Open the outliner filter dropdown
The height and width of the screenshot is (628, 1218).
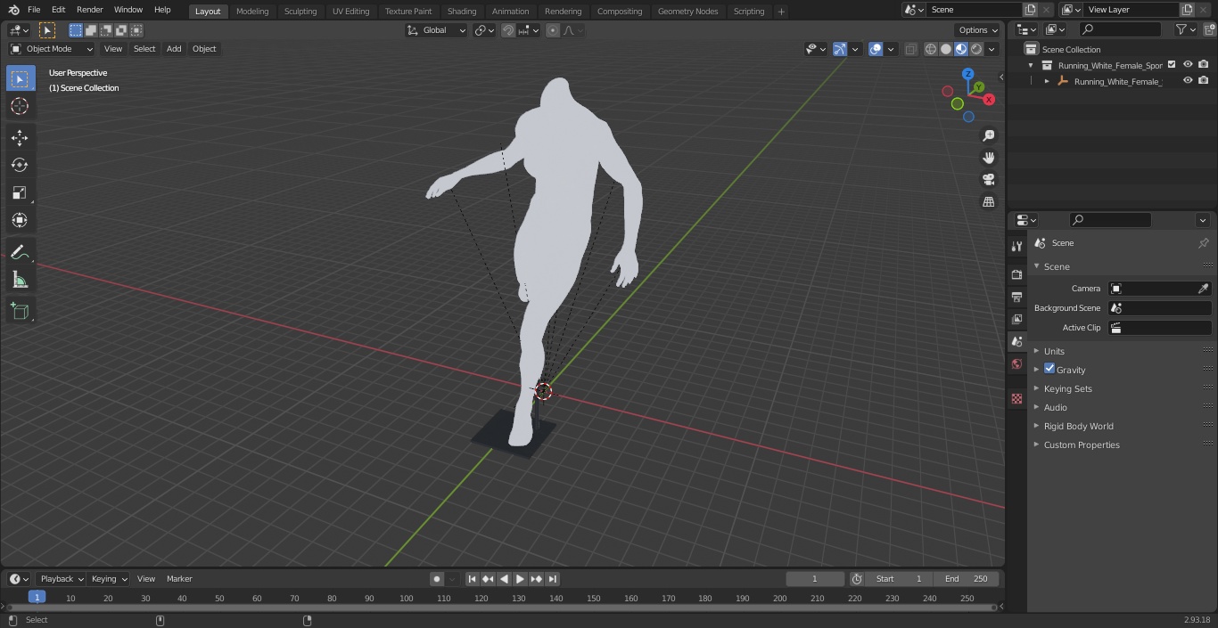tap(1185, 29)
